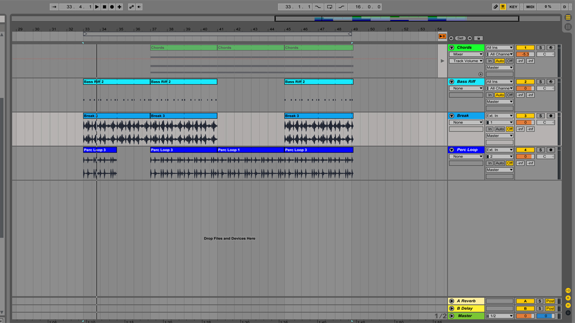Image resolution: width=575 pixels, height=323 pixels.
Task: Stop playback with the Stop button
Action: [104, 7]
